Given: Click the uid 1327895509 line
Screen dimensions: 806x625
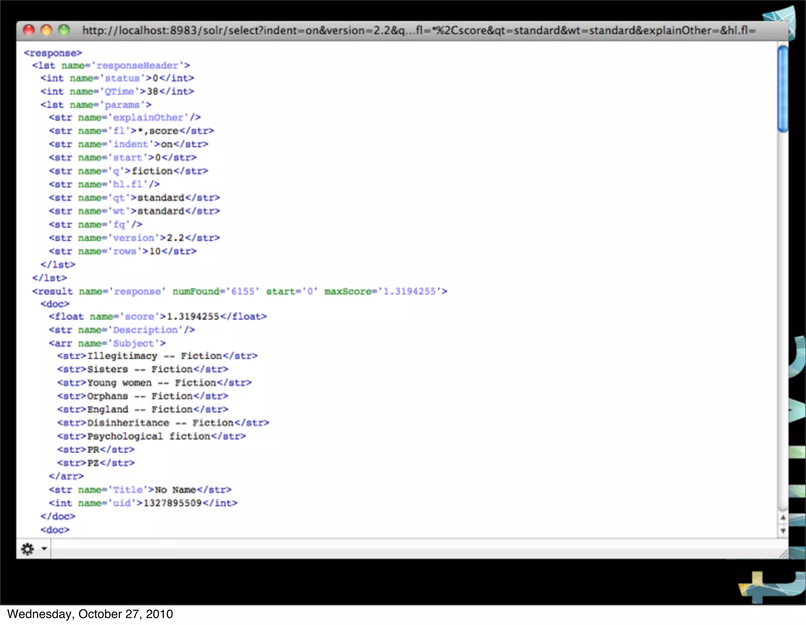Looking at the screenshot, I should pyautogui.click(x=143, y=503).
